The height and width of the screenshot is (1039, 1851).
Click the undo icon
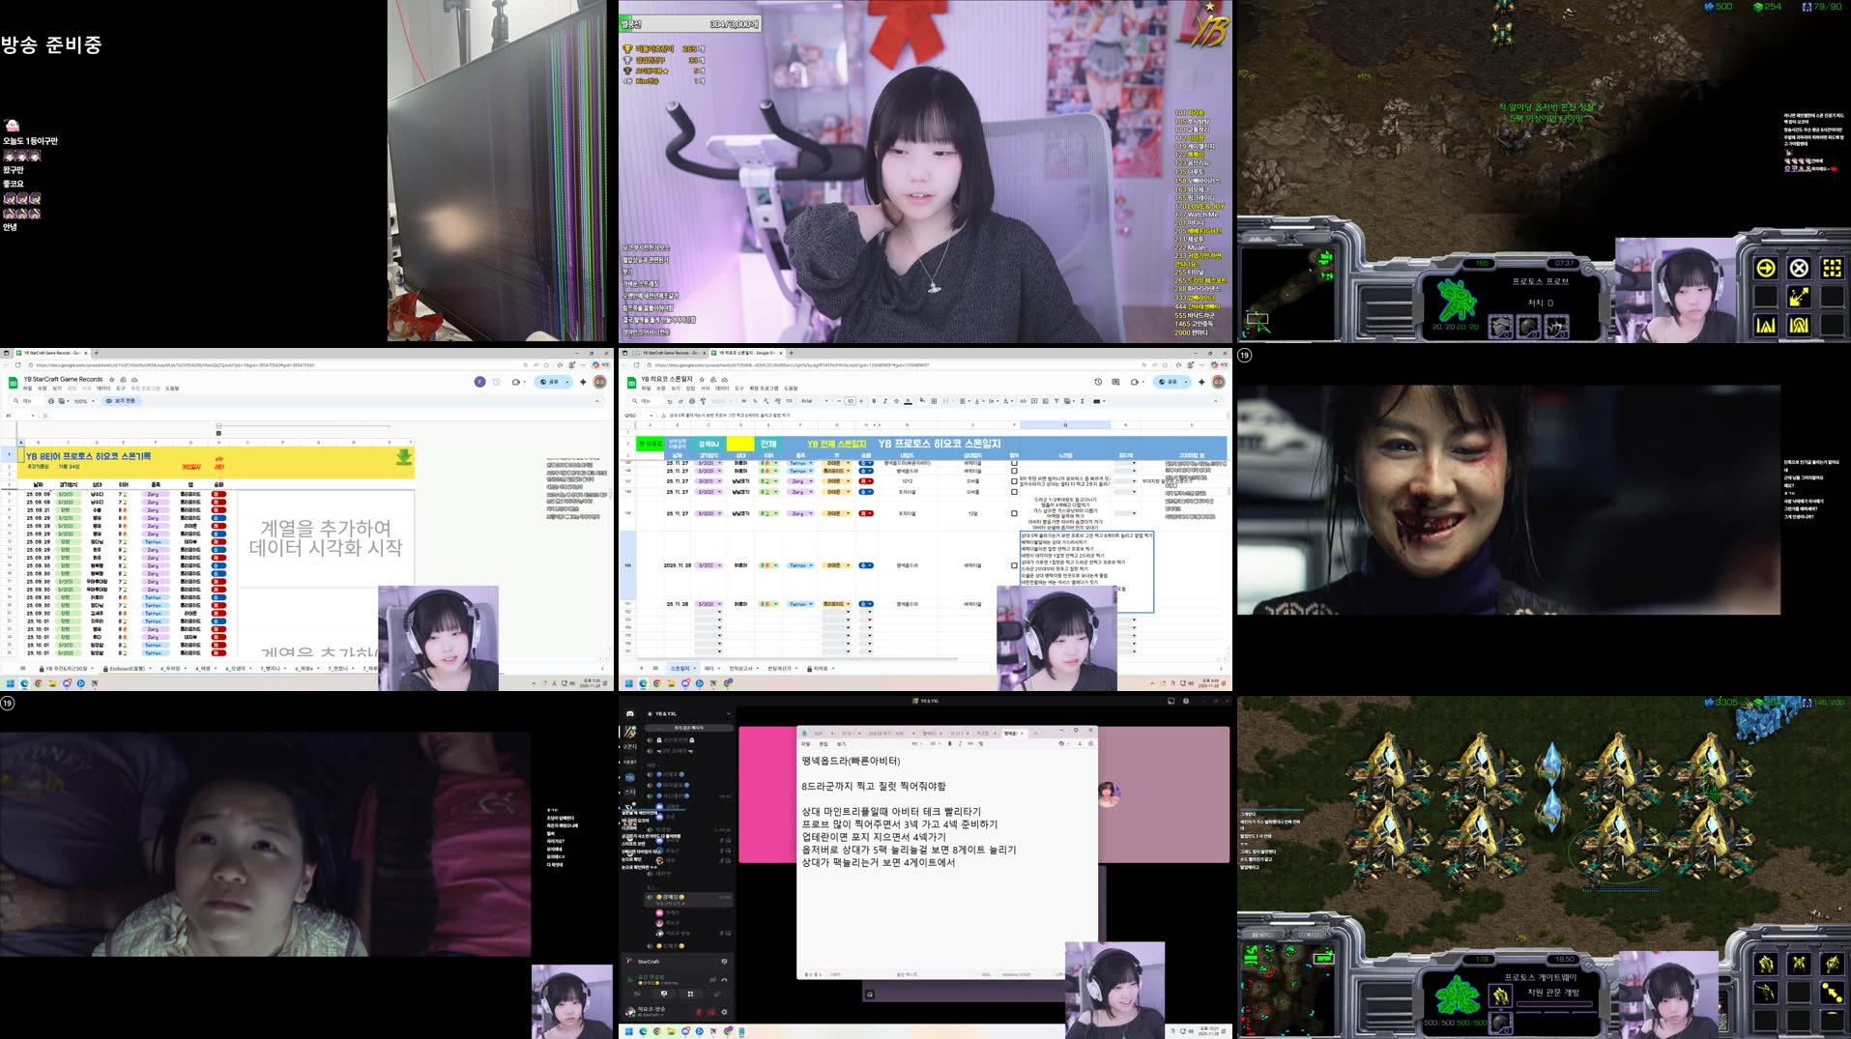[670, 400]
